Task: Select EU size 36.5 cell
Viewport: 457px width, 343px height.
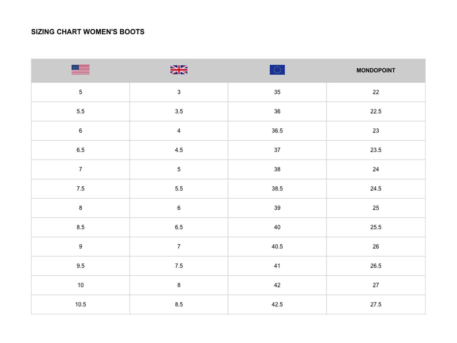Action: [277, 131]
